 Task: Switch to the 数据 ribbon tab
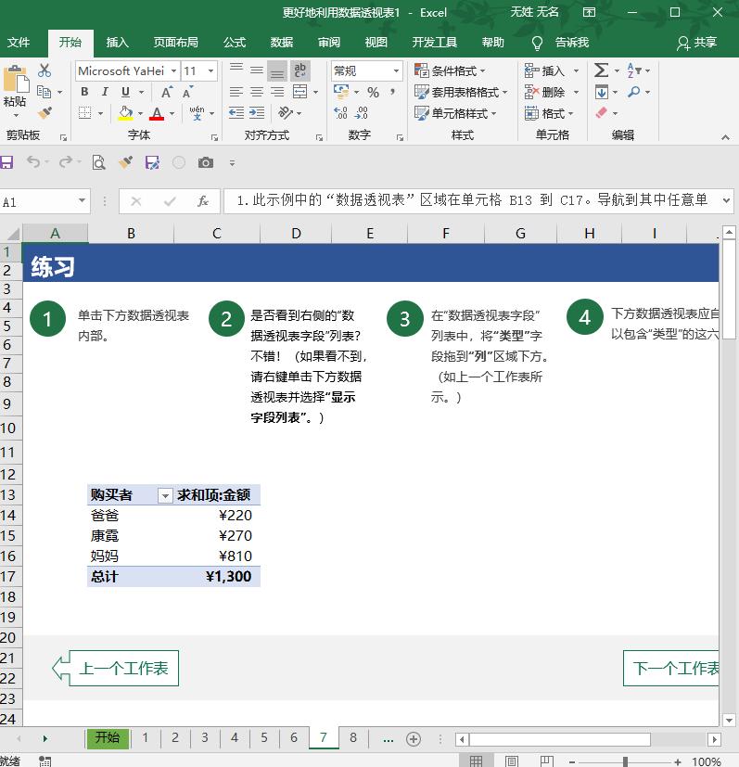pyautogui.click(x=282, y=43)
